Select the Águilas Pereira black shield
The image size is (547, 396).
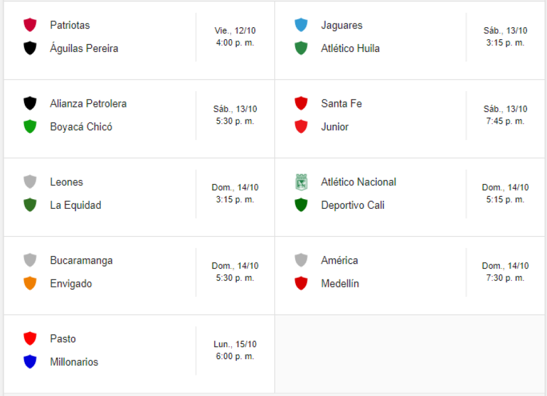(x=30, y=48)
